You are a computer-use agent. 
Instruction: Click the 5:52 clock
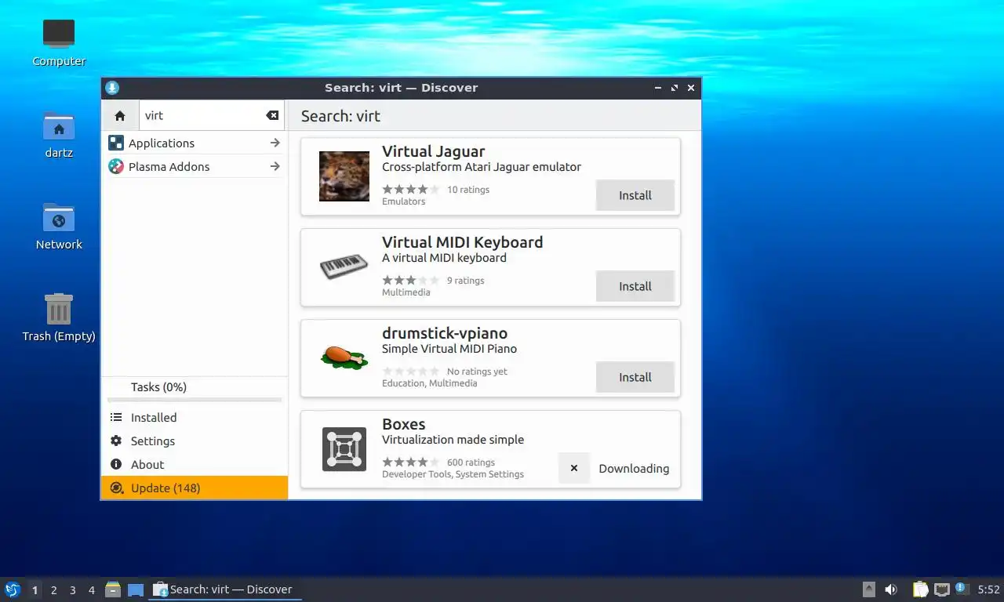tap(988, 589)
